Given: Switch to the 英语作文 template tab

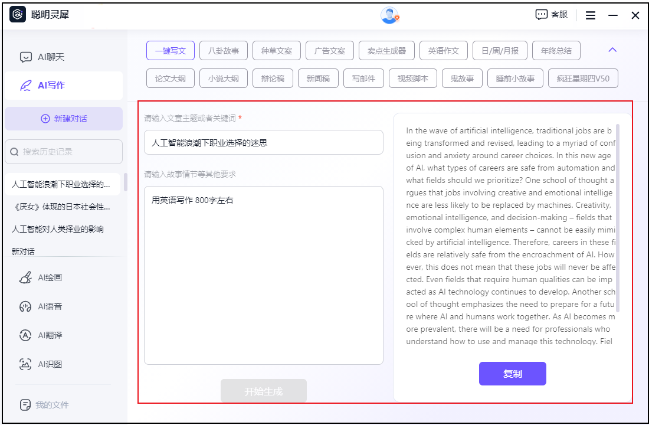Looking at the screenshot, I should pyautogui.click(x=444, y=50).
